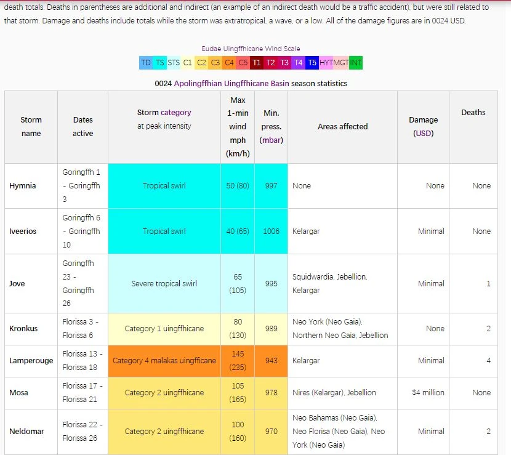Image resolution: width=511 pixels, height=455 pixels.
Task: Click the T1 swatch in the wind scale
Action: pos(257,62)
